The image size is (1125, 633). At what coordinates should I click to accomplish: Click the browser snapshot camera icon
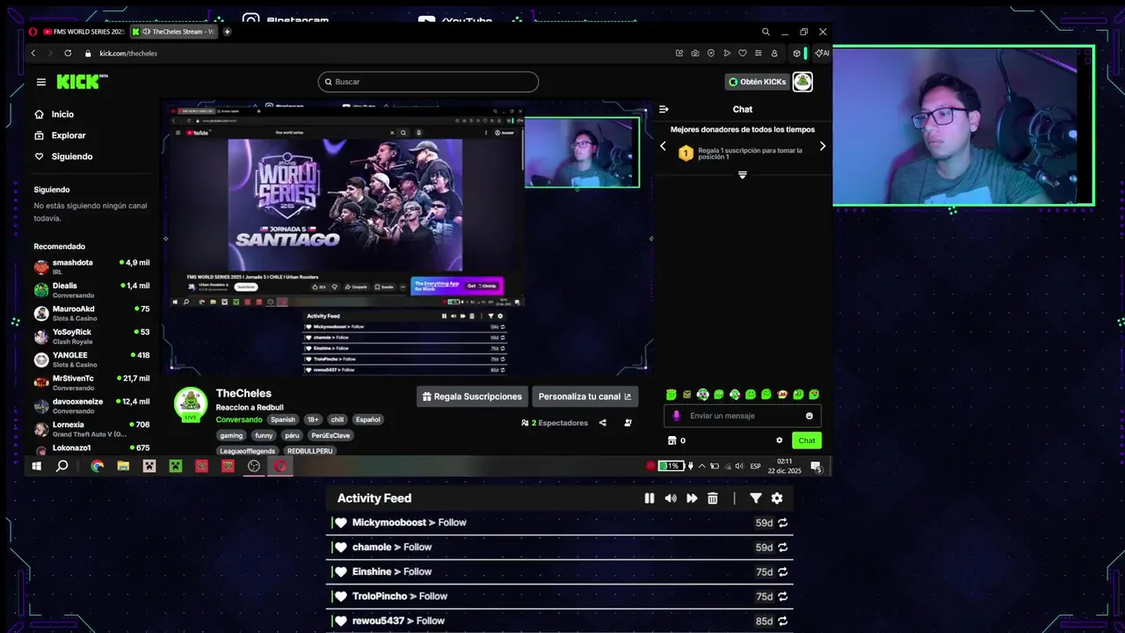[695, 54]
